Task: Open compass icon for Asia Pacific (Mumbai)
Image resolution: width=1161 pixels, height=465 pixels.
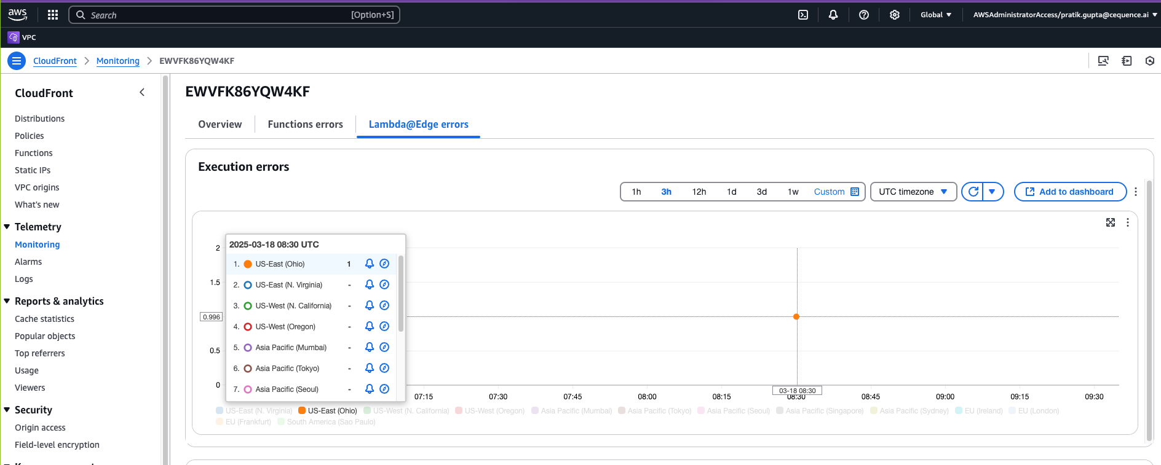Action: click(x=384, y=347)
